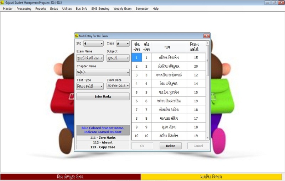
Task: Expand the Std dropdown
Action: point(101,44)
